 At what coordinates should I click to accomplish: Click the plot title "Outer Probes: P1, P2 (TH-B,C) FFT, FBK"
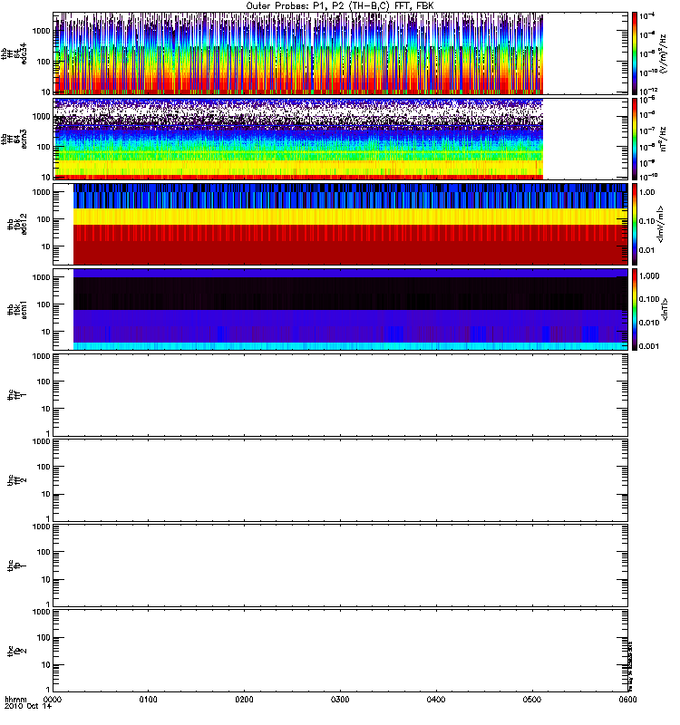(340, 6)
